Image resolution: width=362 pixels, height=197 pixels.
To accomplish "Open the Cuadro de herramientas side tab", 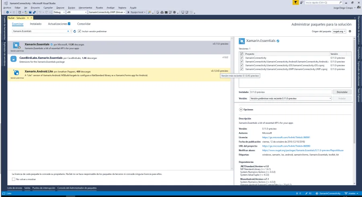I will click(x=4, y=28).
